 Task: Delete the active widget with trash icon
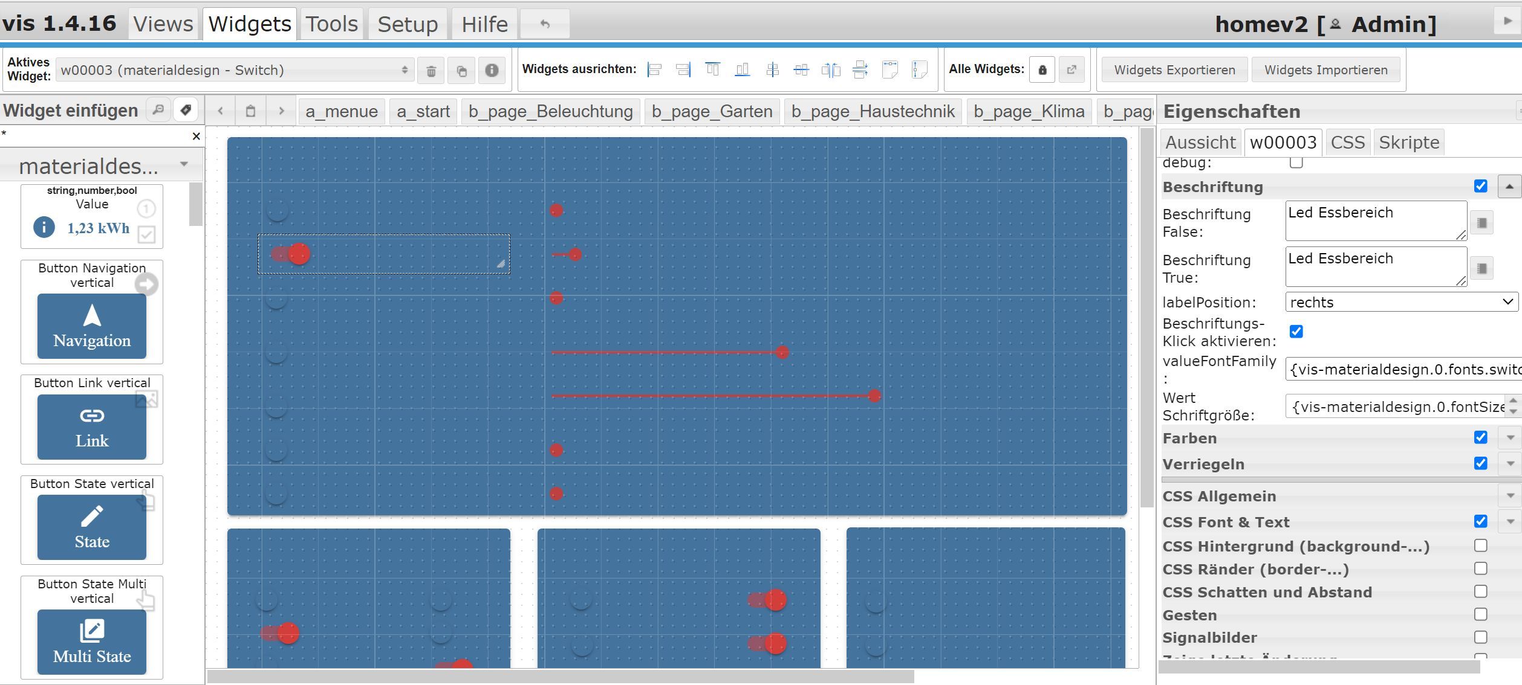[x=431, y=71]
